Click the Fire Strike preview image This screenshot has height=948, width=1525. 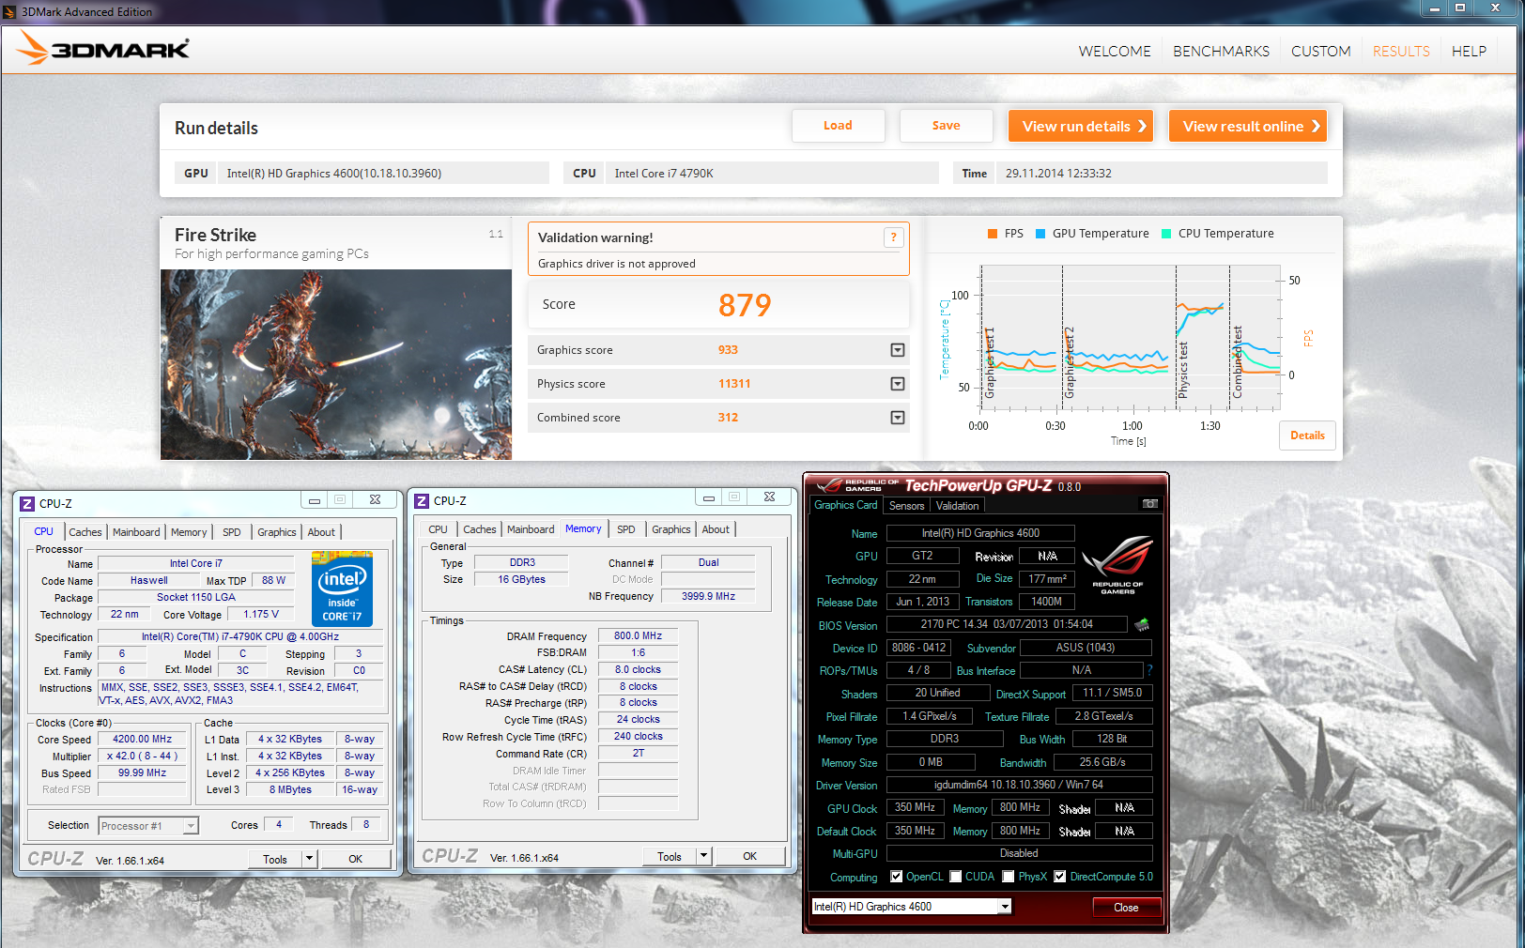point(336,364)
